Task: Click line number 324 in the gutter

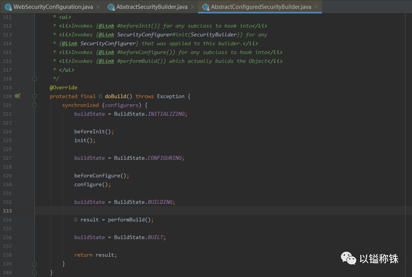Action: click(7, 131)
